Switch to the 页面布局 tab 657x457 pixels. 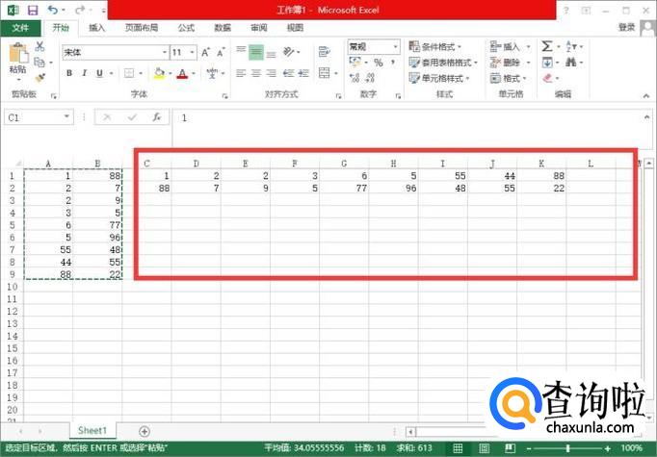tap(142, 28)
